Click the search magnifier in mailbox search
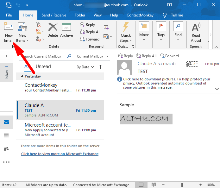 coord(69,56)
